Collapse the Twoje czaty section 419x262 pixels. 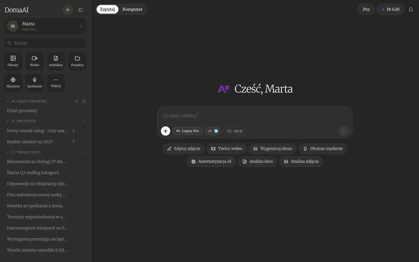(x=8, y=152)
